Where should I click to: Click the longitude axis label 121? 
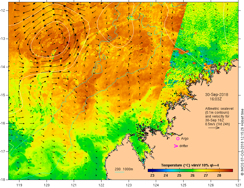point(74,185)
